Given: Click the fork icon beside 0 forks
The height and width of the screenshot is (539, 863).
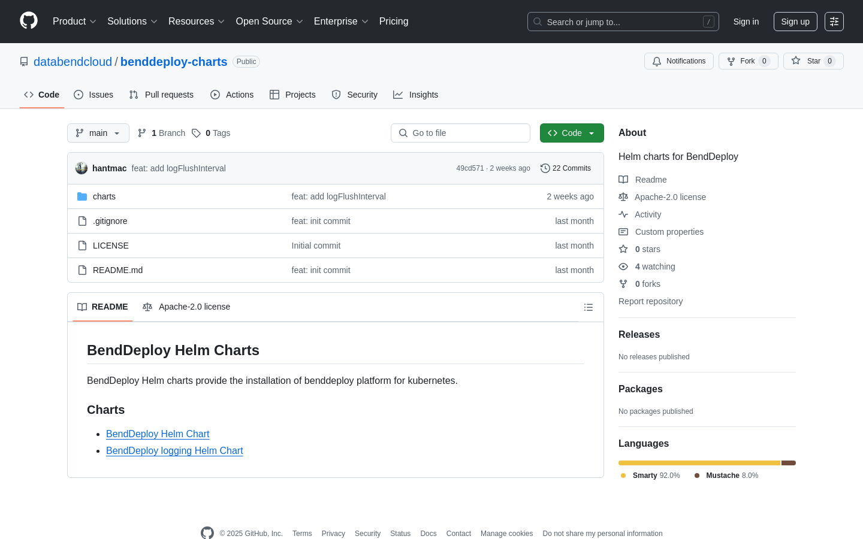Looking at the screenshot, I should (623, 284).
